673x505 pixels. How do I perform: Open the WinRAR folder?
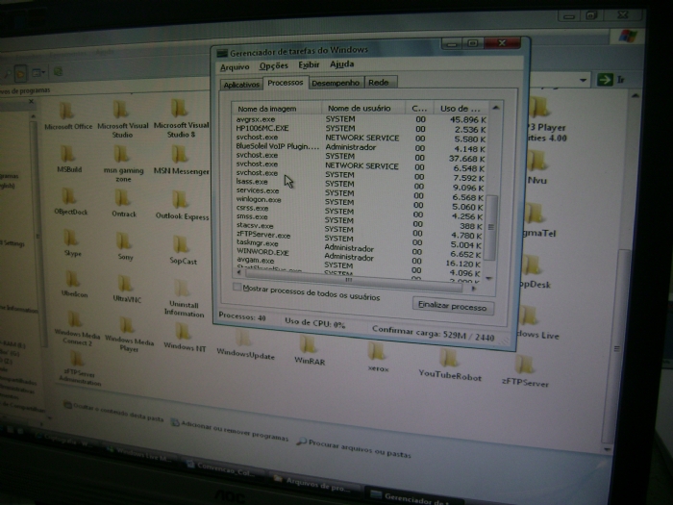(x=309, y=350)
